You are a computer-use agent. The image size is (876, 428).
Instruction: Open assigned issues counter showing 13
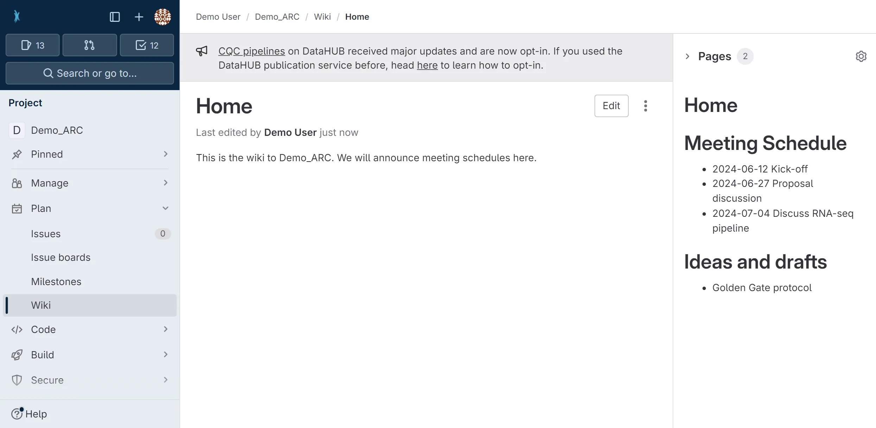(33, 45)
